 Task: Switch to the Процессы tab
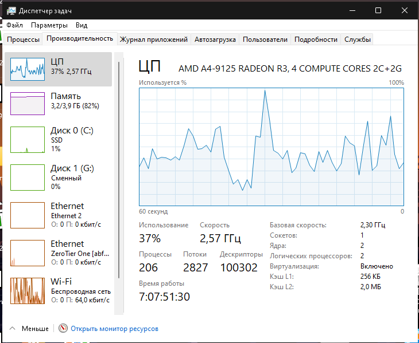tap(24, 40)
